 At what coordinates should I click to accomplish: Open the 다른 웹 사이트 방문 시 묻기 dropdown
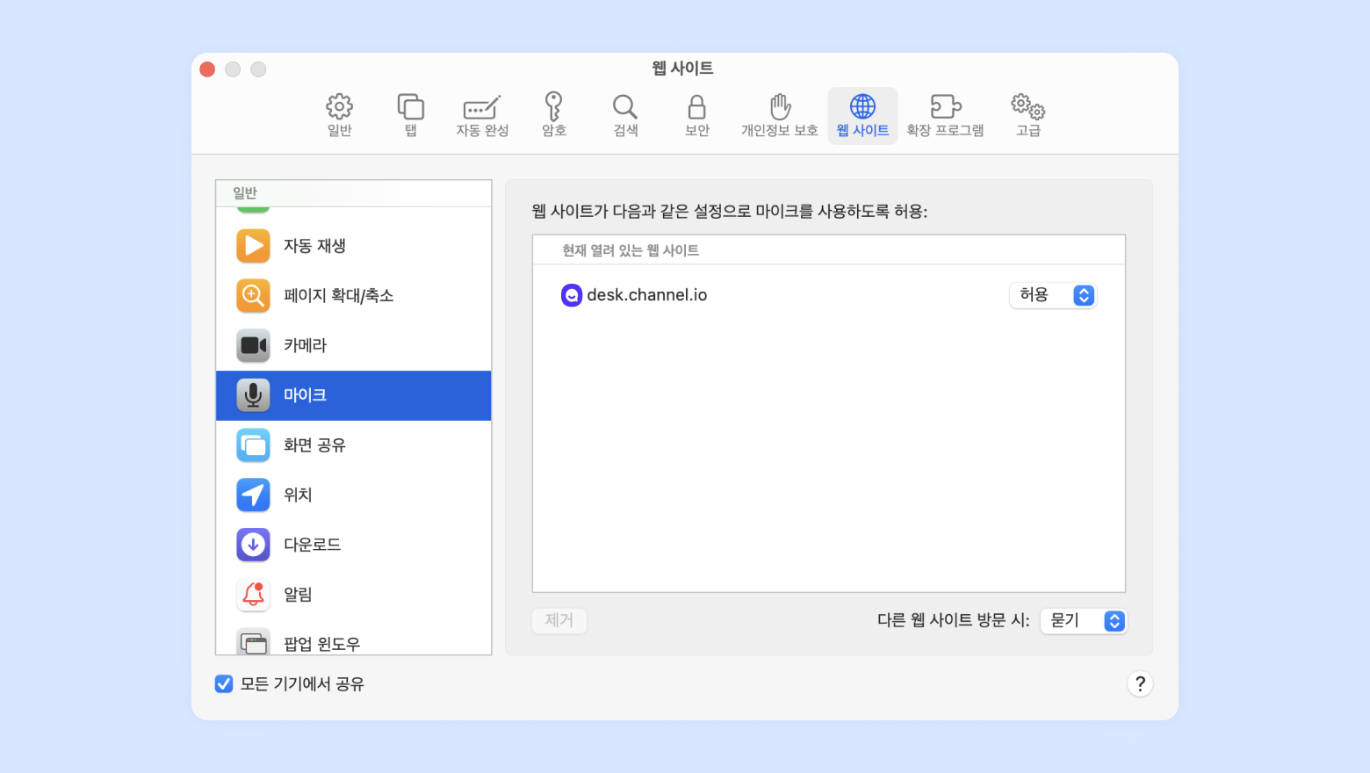(x=1083, y=620)
